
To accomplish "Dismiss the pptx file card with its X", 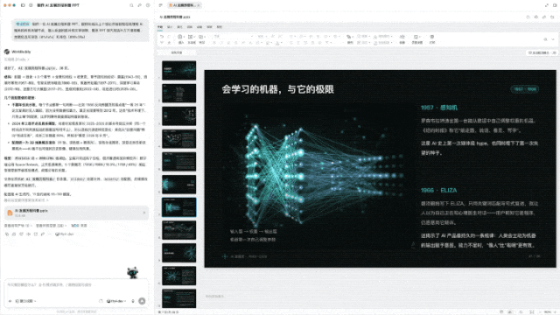I will point(143,213).
